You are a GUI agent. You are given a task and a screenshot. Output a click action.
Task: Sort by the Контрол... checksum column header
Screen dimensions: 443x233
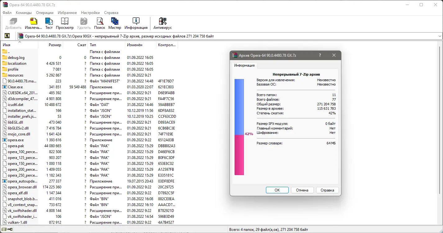point(167,45)
